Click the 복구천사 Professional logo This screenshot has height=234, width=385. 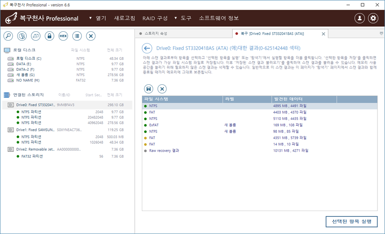pos(42,18)
